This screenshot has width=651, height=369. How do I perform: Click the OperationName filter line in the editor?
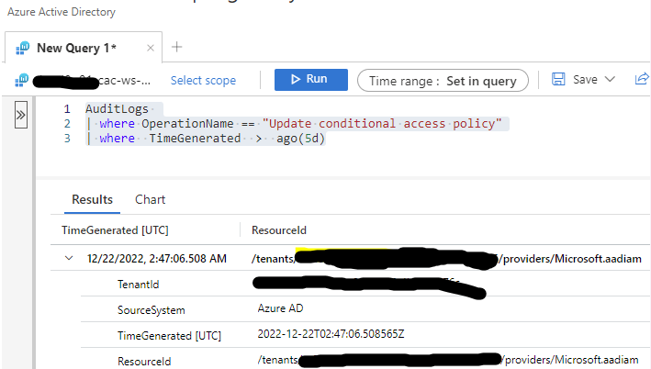coord(294,124)
